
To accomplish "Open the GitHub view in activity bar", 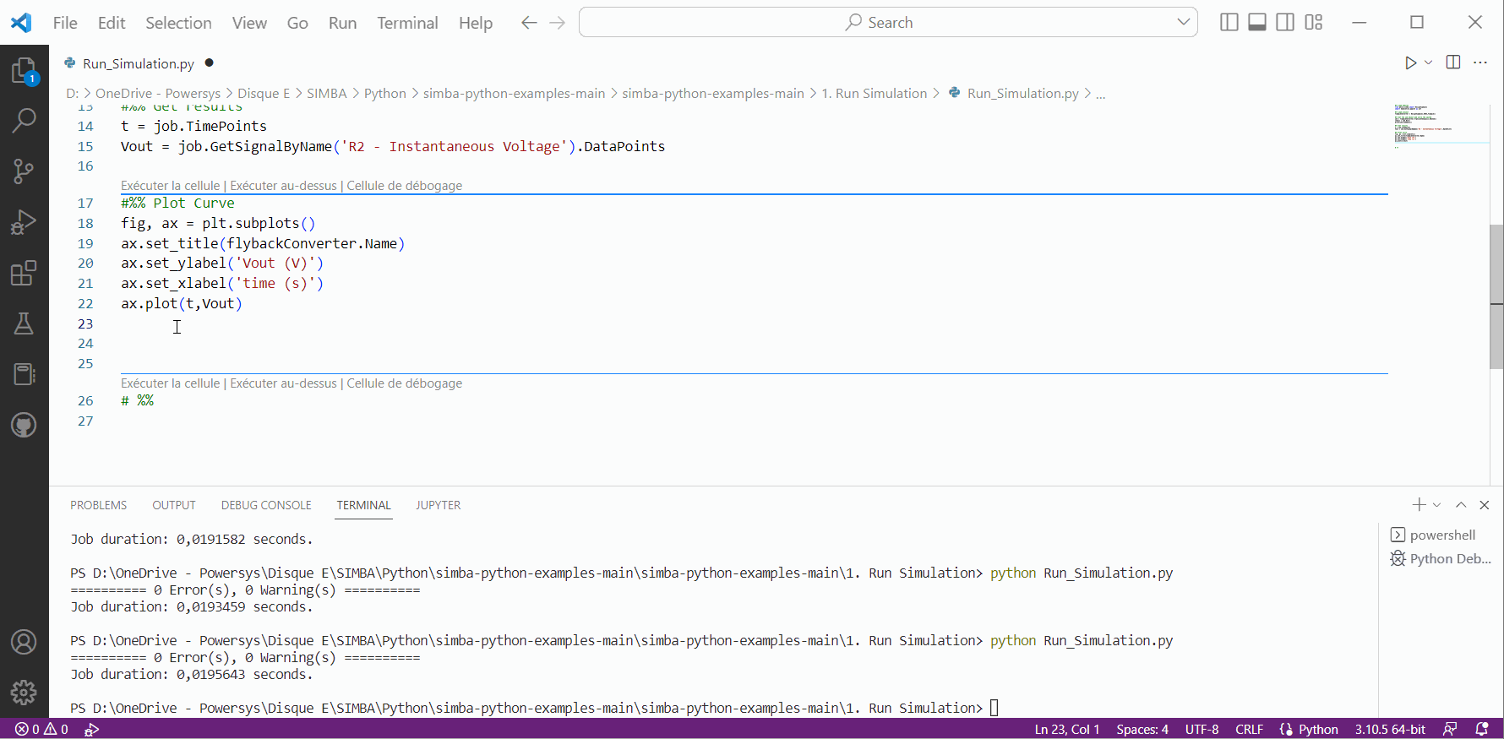I will (24, 425).
